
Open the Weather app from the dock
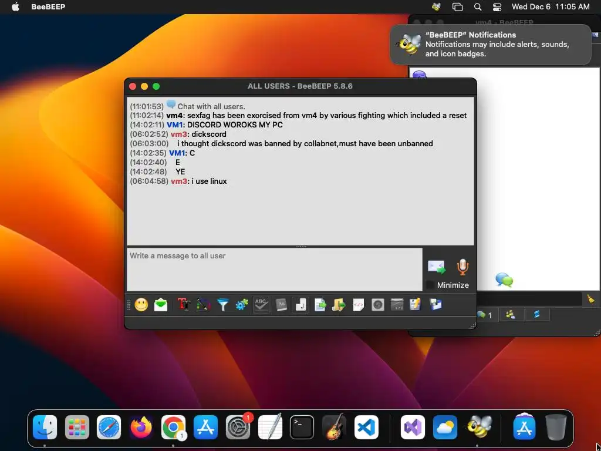445,428
